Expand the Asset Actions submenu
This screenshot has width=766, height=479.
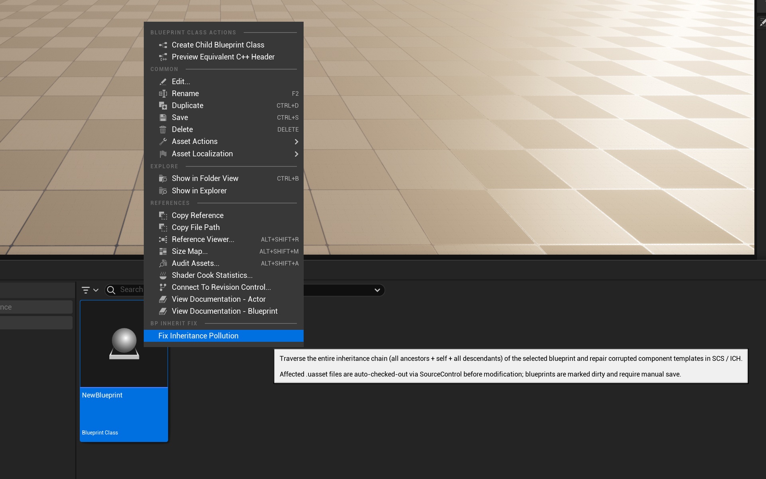coord(296,142)
